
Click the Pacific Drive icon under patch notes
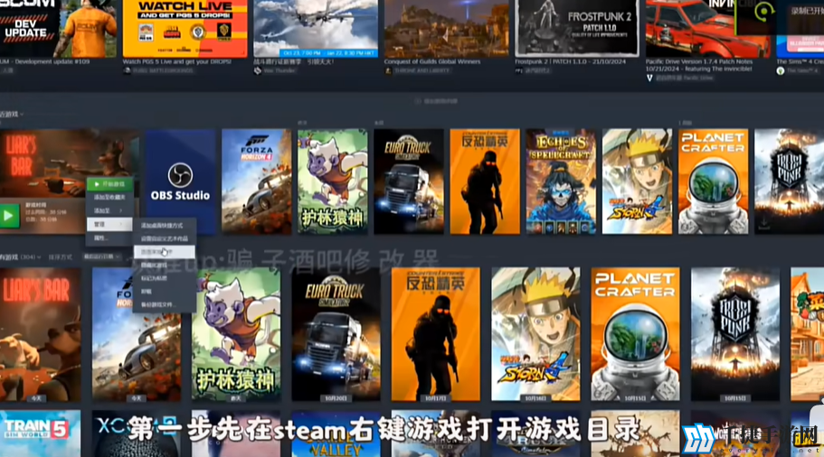(649, 78)
